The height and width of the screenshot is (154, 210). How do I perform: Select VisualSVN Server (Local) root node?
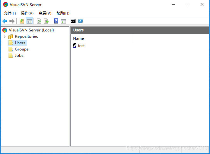click(x=31, y=30)
